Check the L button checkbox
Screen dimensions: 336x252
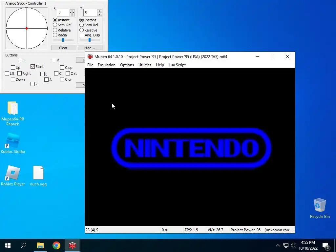(x=21, y=60)
